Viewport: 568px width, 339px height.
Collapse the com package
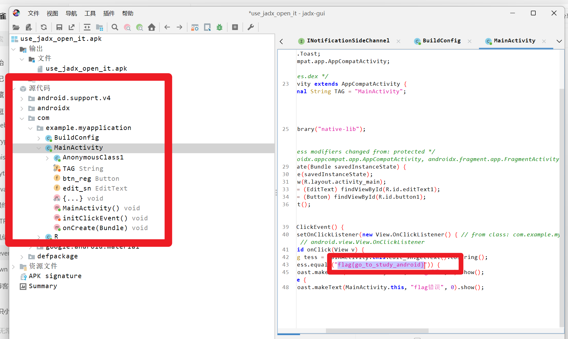[x=22, y=118]
